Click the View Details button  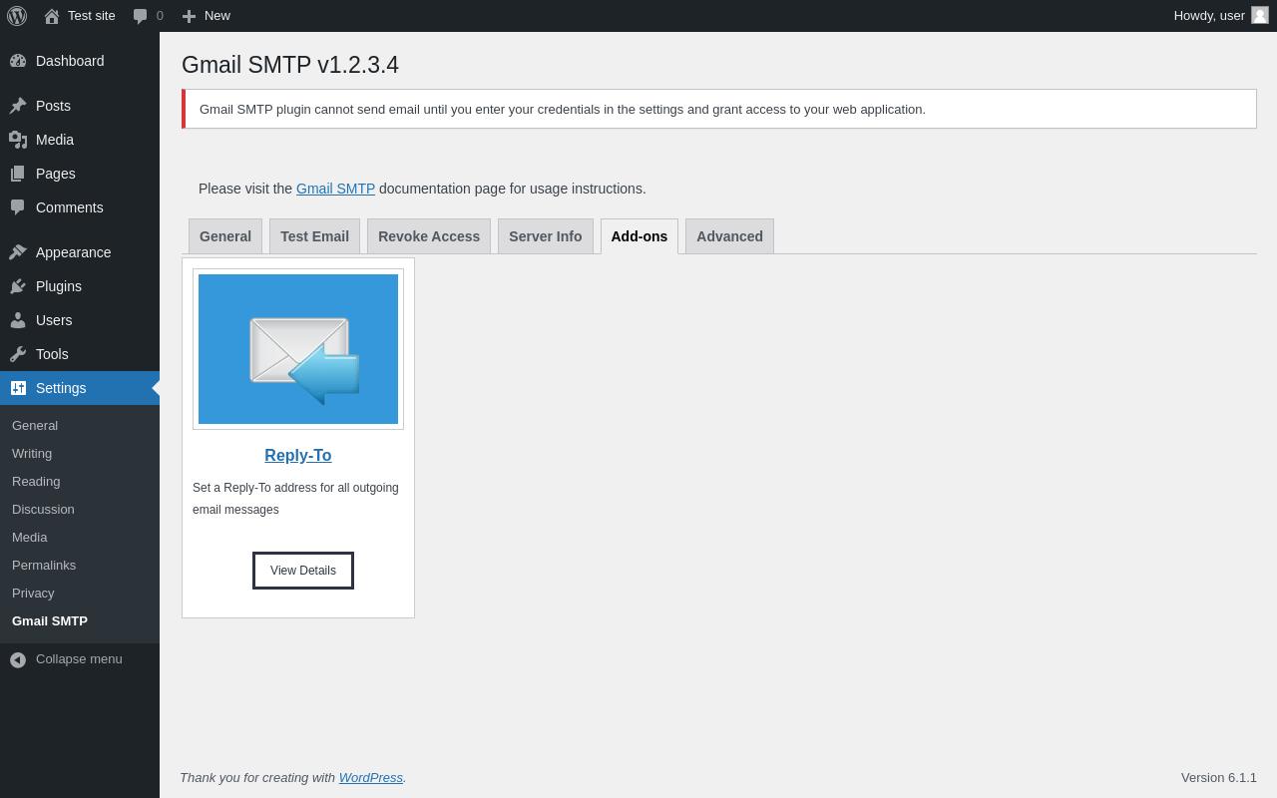[x=303, y=571]
